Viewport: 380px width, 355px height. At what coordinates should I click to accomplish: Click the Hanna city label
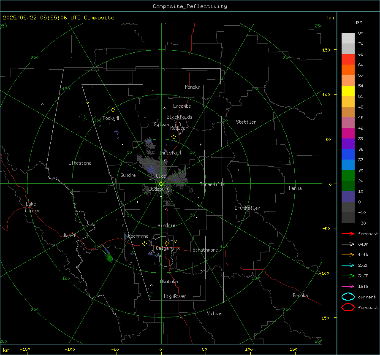295,188
